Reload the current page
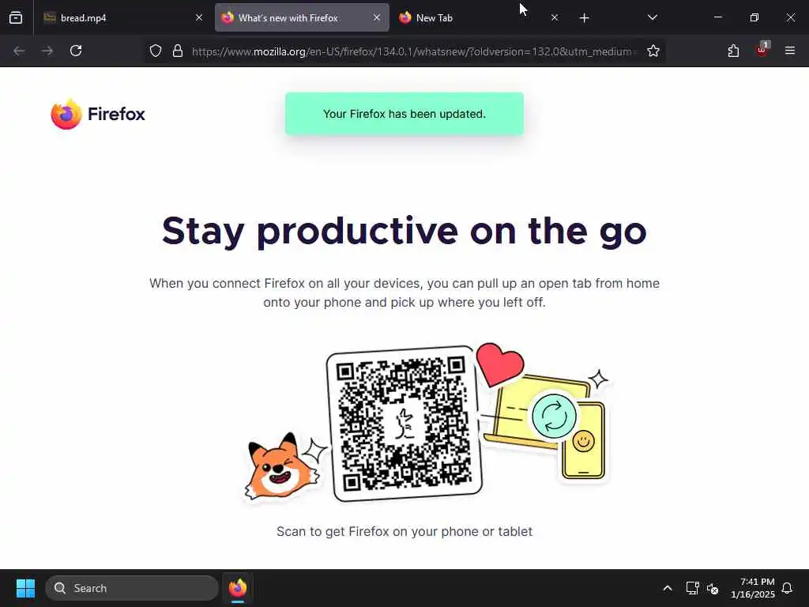Screen dimensions: 809x607 click(x=76, y=51)
